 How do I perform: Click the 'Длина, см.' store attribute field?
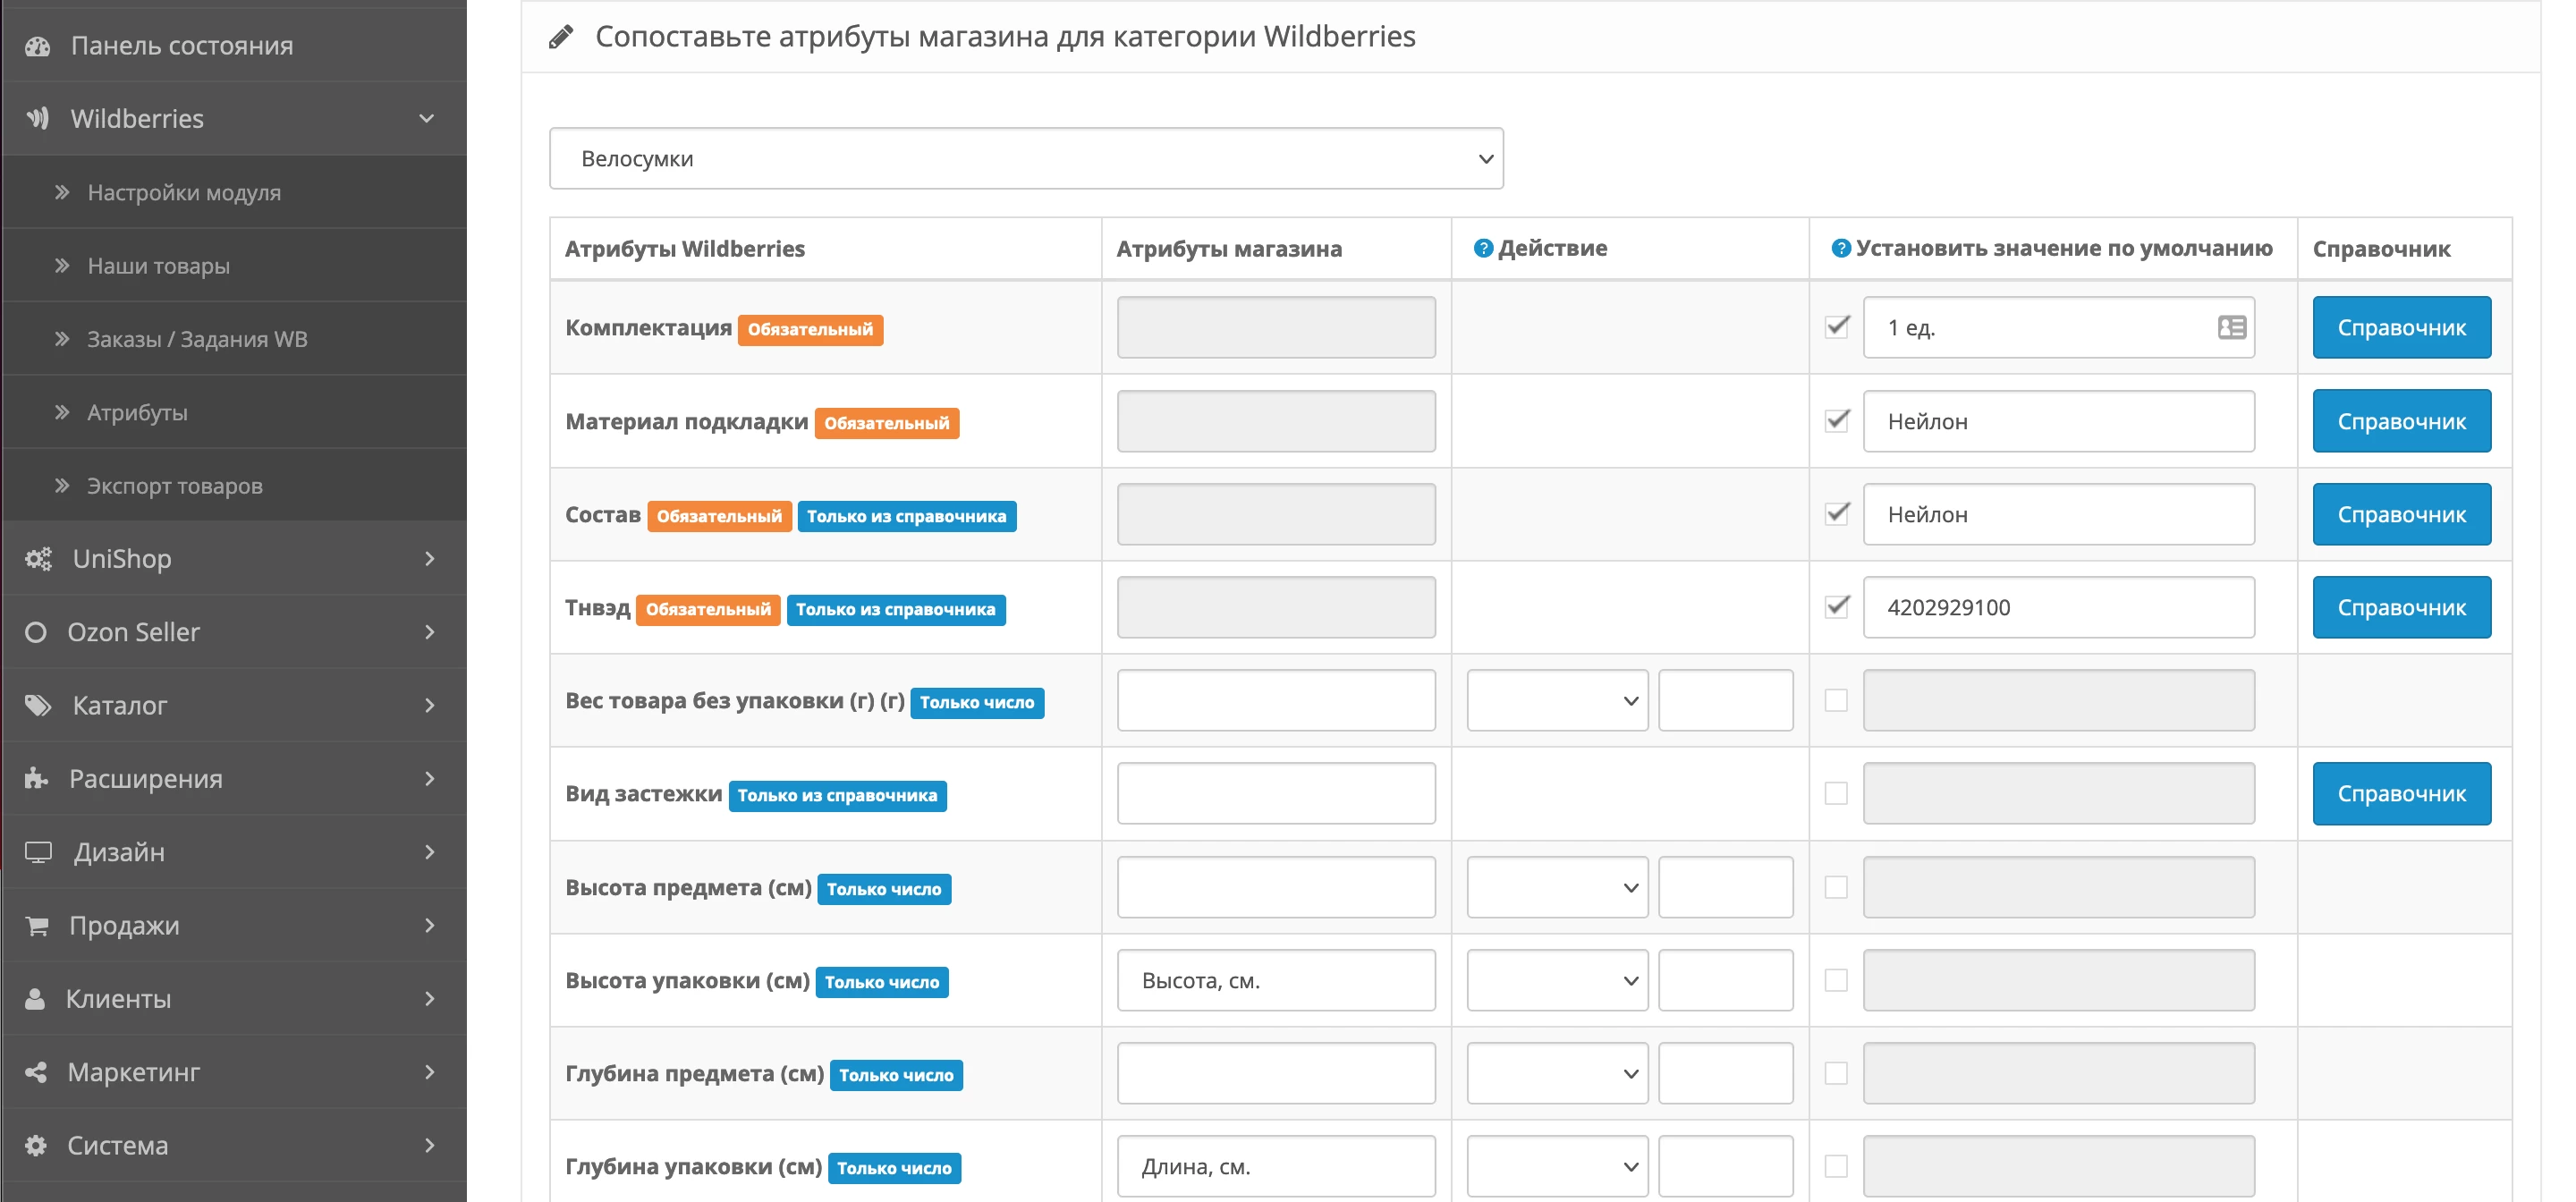coord(1276,1166)
